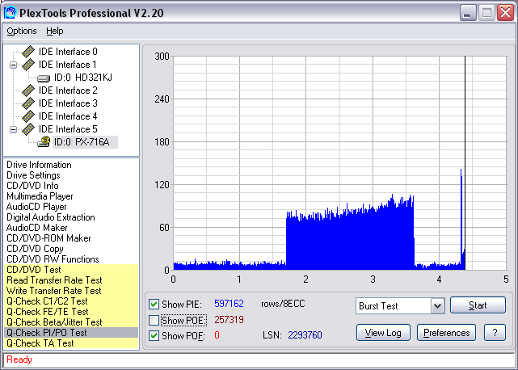The width and height of the screenshot is (518, 370).
Task: Uncheck the Show POF checkbox
Action: coord(154,335)
